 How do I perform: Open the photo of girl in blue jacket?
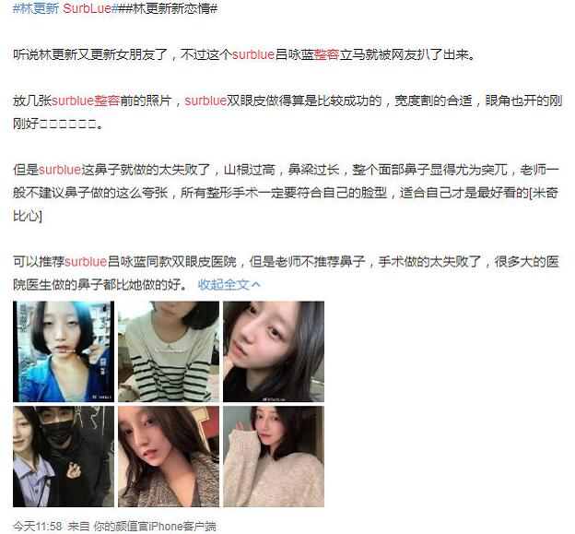pyautogui.click(x=64, y=351)
